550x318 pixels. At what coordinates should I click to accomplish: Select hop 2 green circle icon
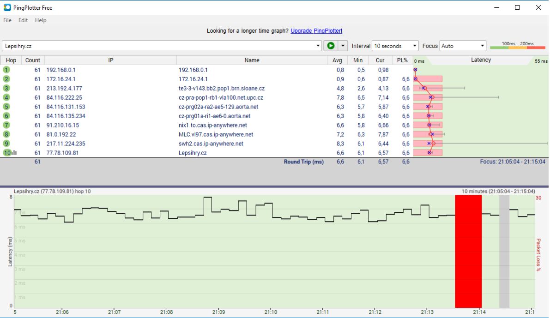click(x=6, y=79)
